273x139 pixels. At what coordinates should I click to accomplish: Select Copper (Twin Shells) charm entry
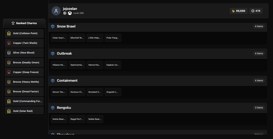pyautogui.click(x=24, y=43)
